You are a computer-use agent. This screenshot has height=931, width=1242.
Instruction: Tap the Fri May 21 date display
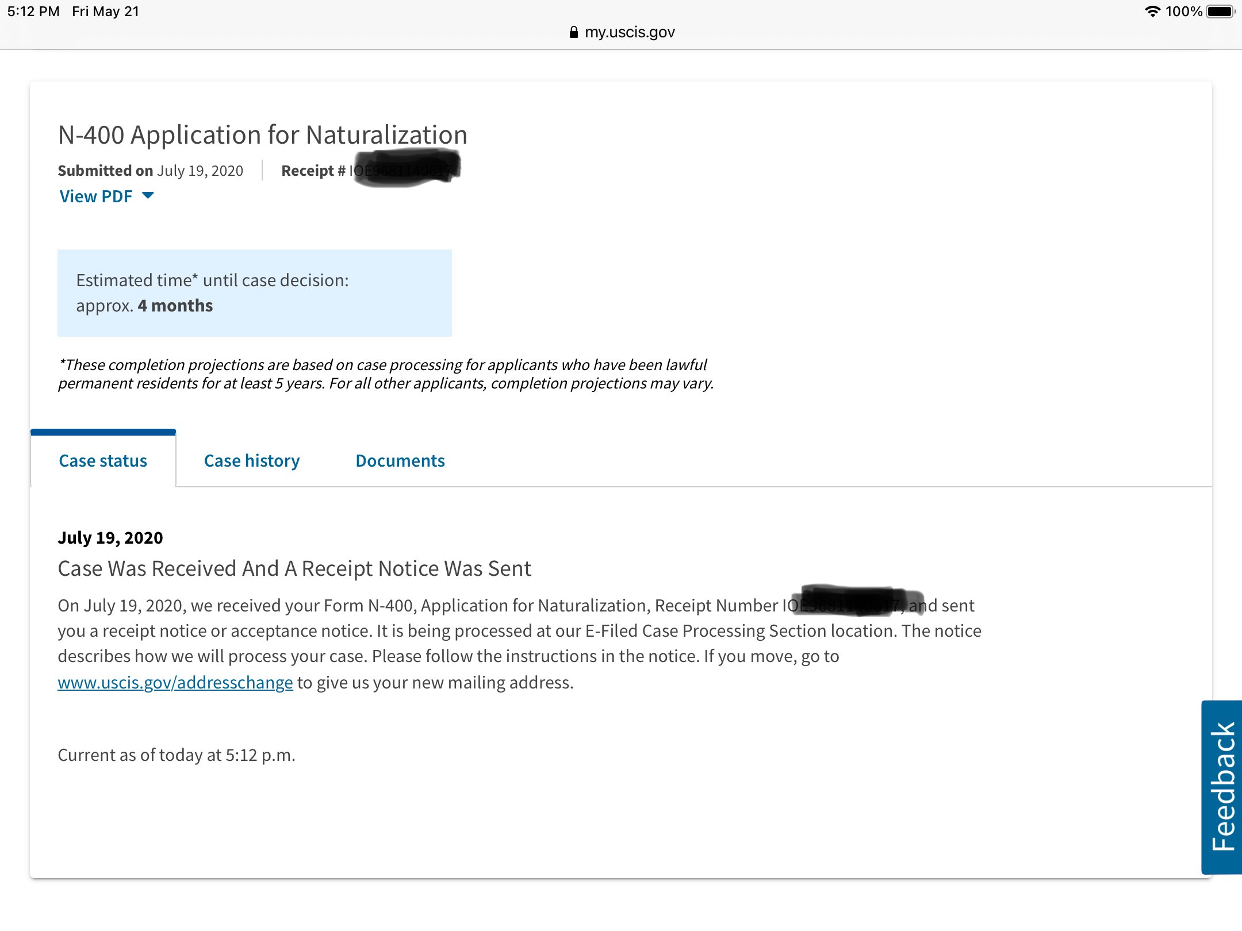(x=106, y=11)
